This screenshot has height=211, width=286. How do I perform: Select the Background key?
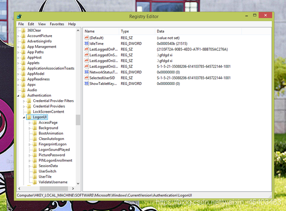coord(48,128)
